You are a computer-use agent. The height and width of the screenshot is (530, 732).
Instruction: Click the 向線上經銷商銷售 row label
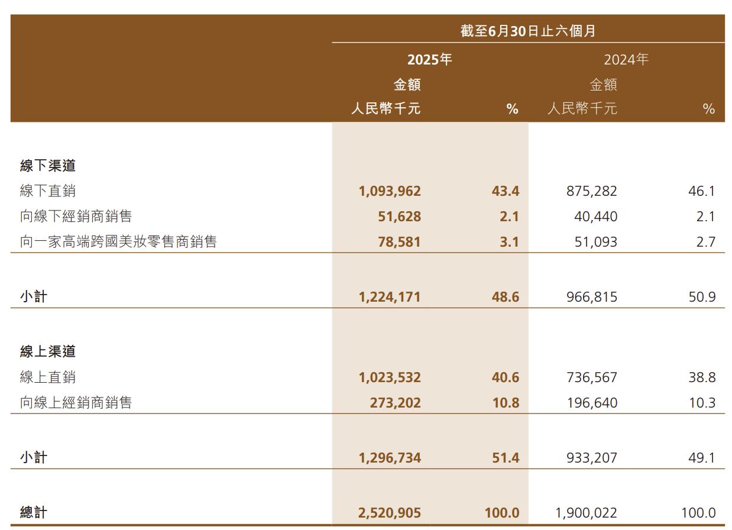coord(76,402)
